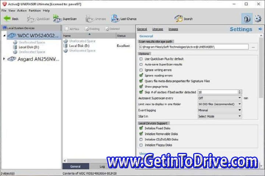Sort file list by Status column

coord(126,36)
